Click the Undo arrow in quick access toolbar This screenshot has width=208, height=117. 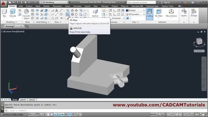[x=29, y=2]
